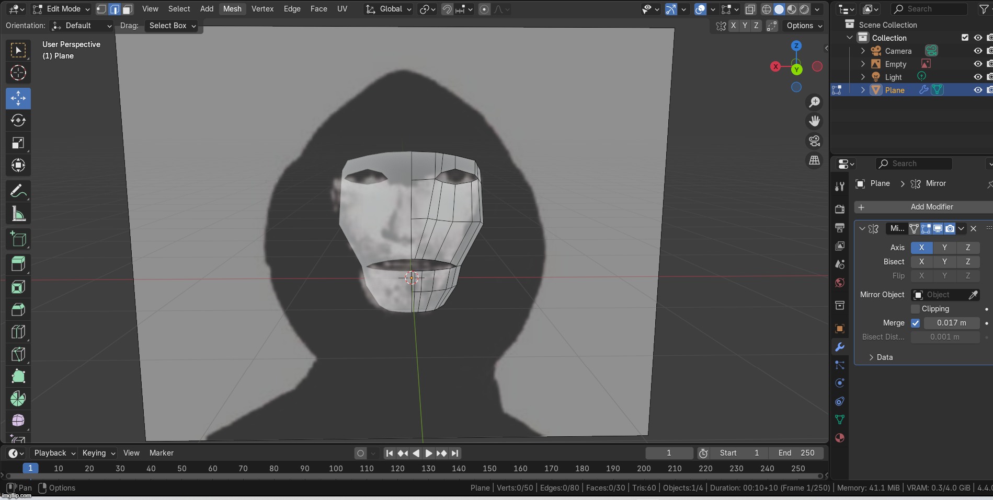Activate the Annotate tool
Image resolution: width=993 pixels, height=500 pixels.
pos(18,191)
